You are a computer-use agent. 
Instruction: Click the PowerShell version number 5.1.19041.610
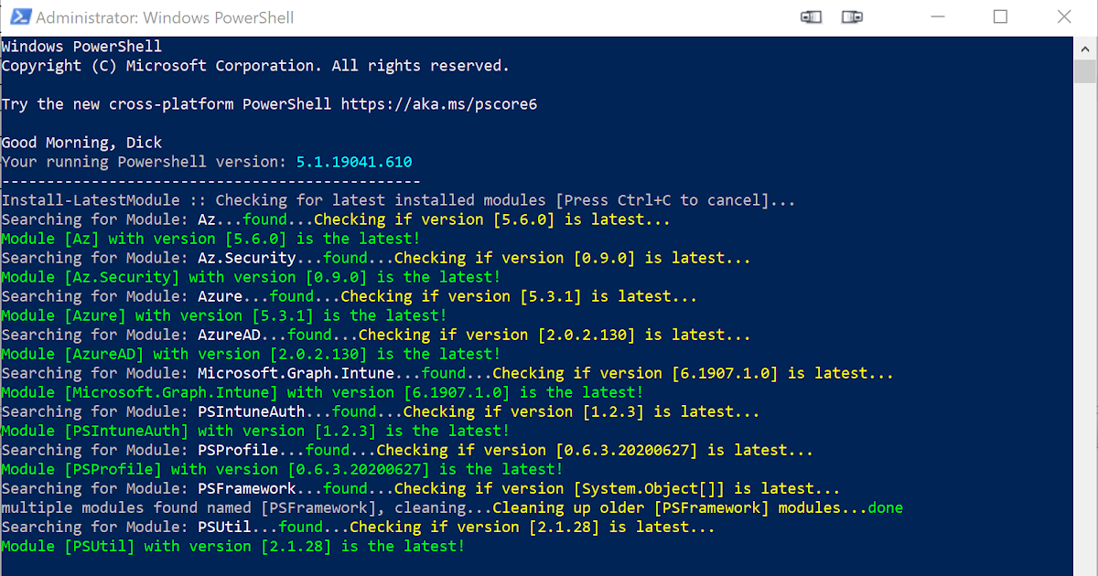(353, 161)
